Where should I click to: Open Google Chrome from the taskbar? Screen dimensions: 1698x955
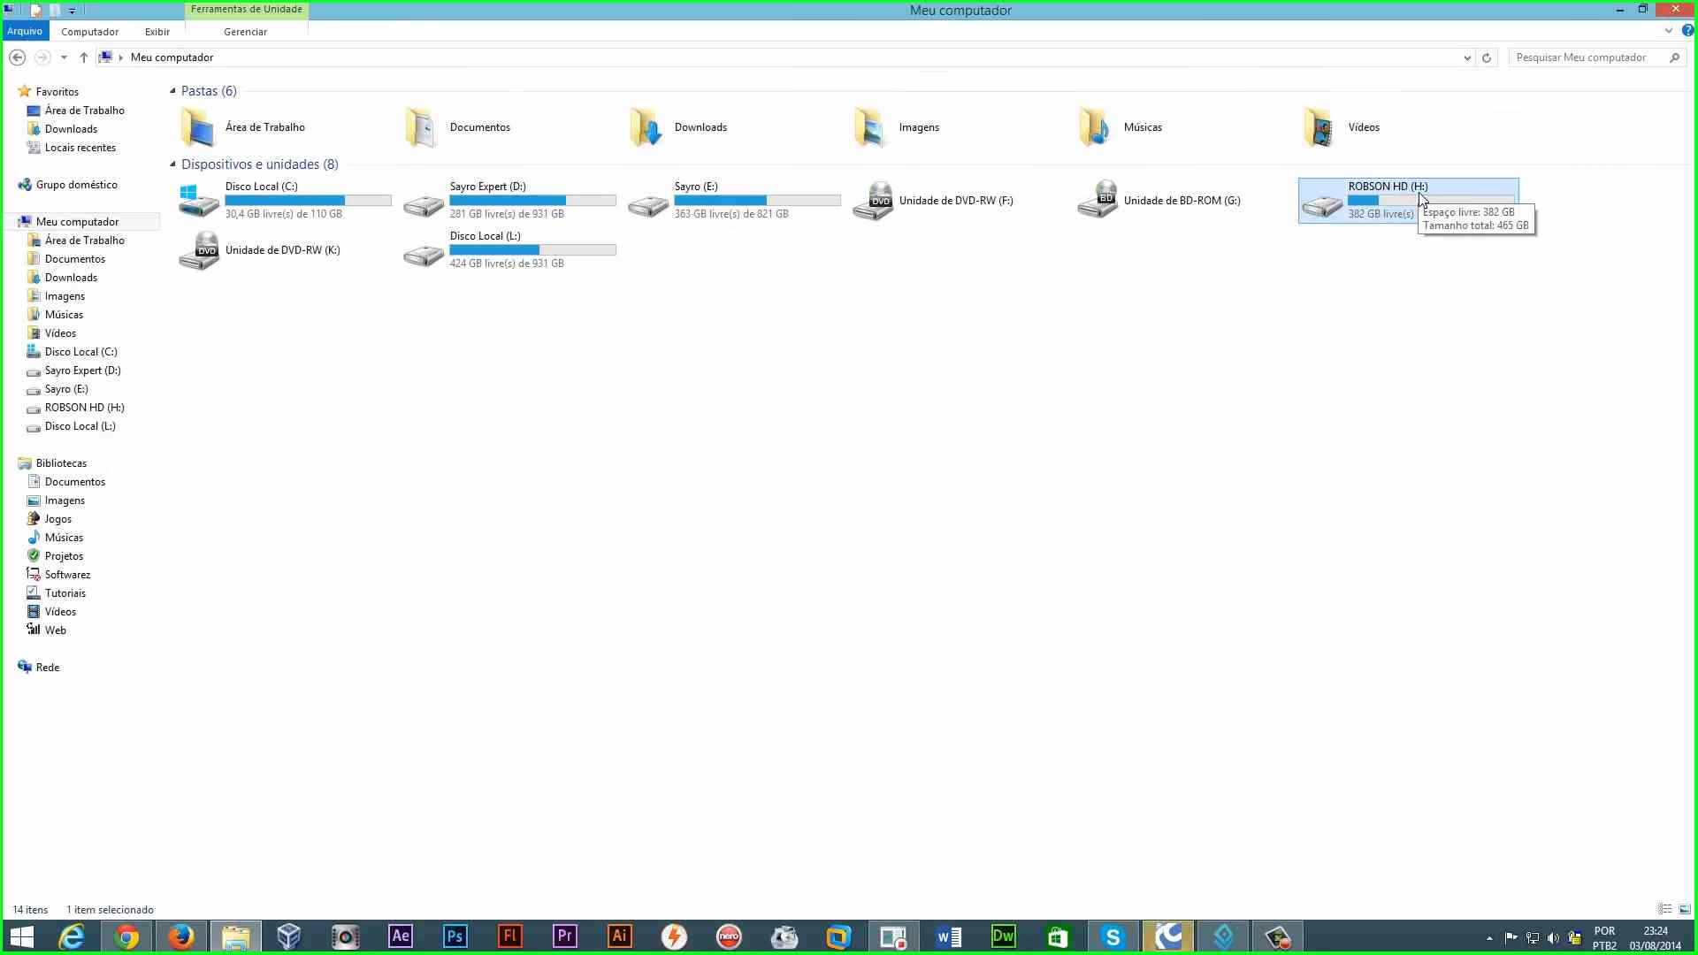pos(126,936)
